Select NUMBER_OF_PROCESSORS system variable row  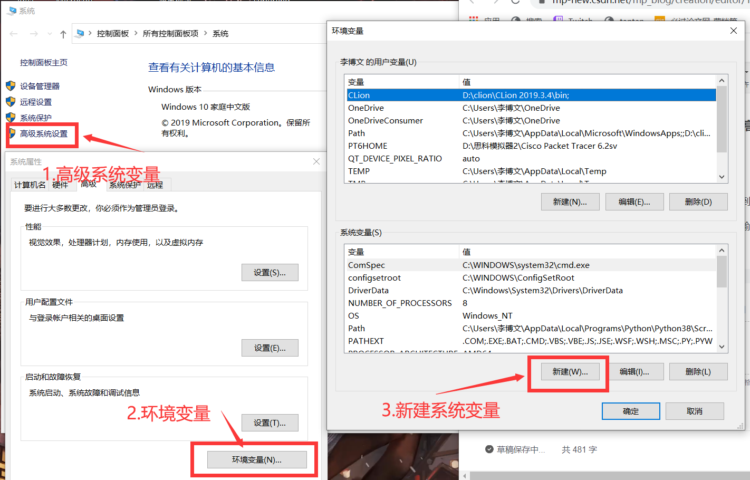tap(531, 303)
